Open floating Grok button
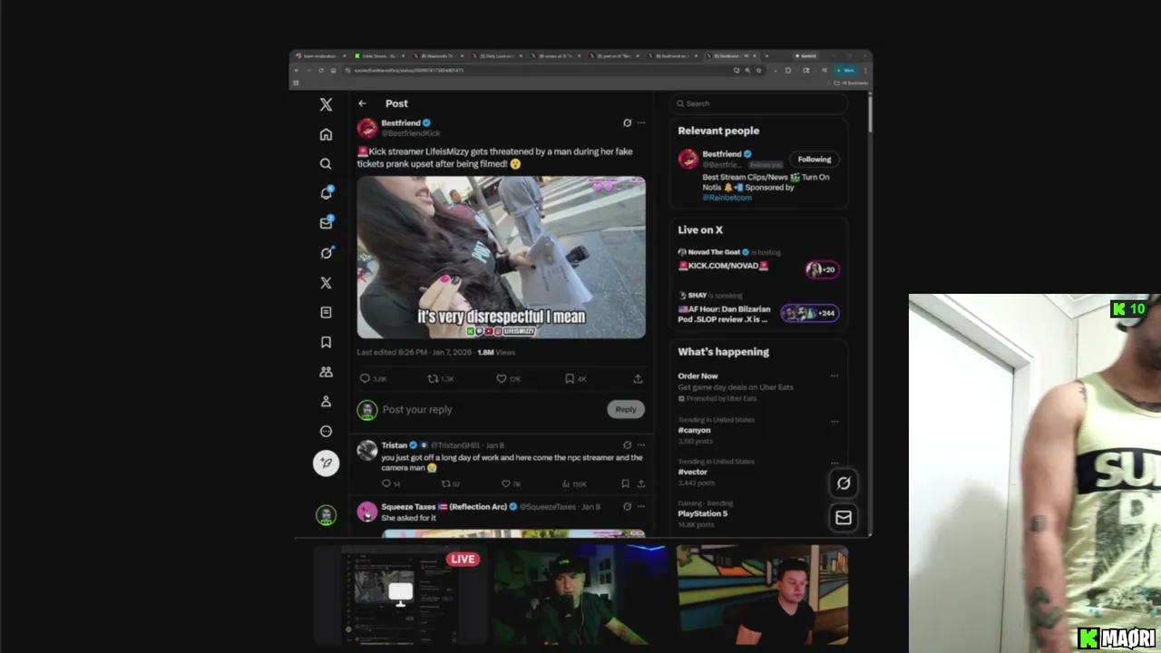This screenshot has width=1161, height=653. click(844, 483)
